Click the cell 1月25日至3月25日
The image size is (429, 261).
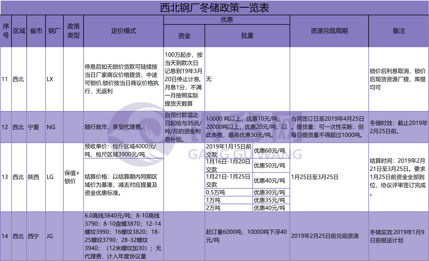point(329,177)
